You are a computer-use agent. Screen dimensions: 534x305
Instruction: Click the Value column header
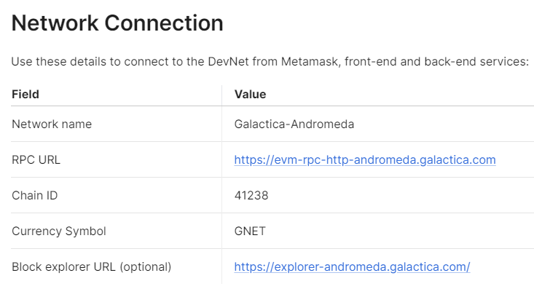[x=251, y=95]
